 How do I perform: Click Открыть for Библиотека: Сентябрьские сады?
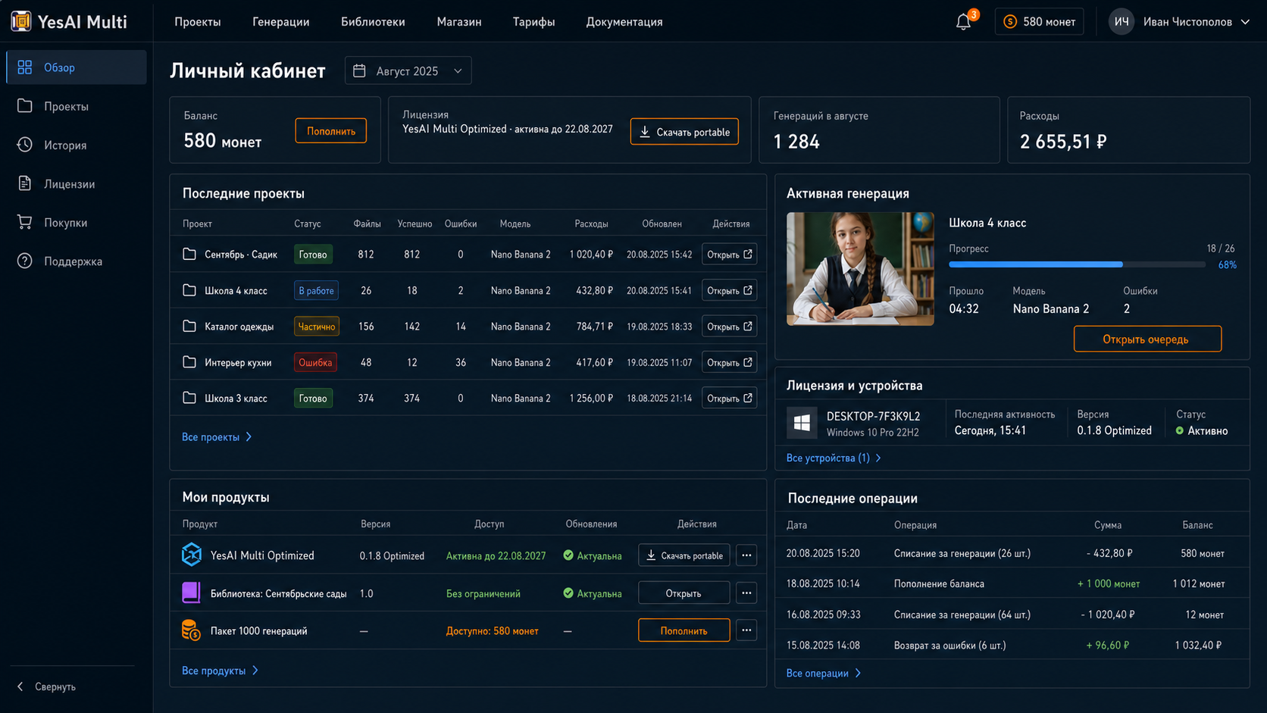[x=684, y=593]
